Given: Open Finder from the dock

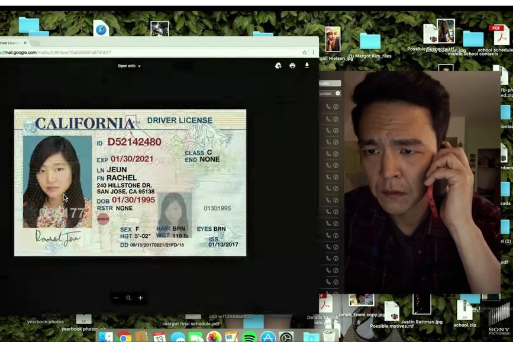Looking at the screenshot, I should click(106, 337).
